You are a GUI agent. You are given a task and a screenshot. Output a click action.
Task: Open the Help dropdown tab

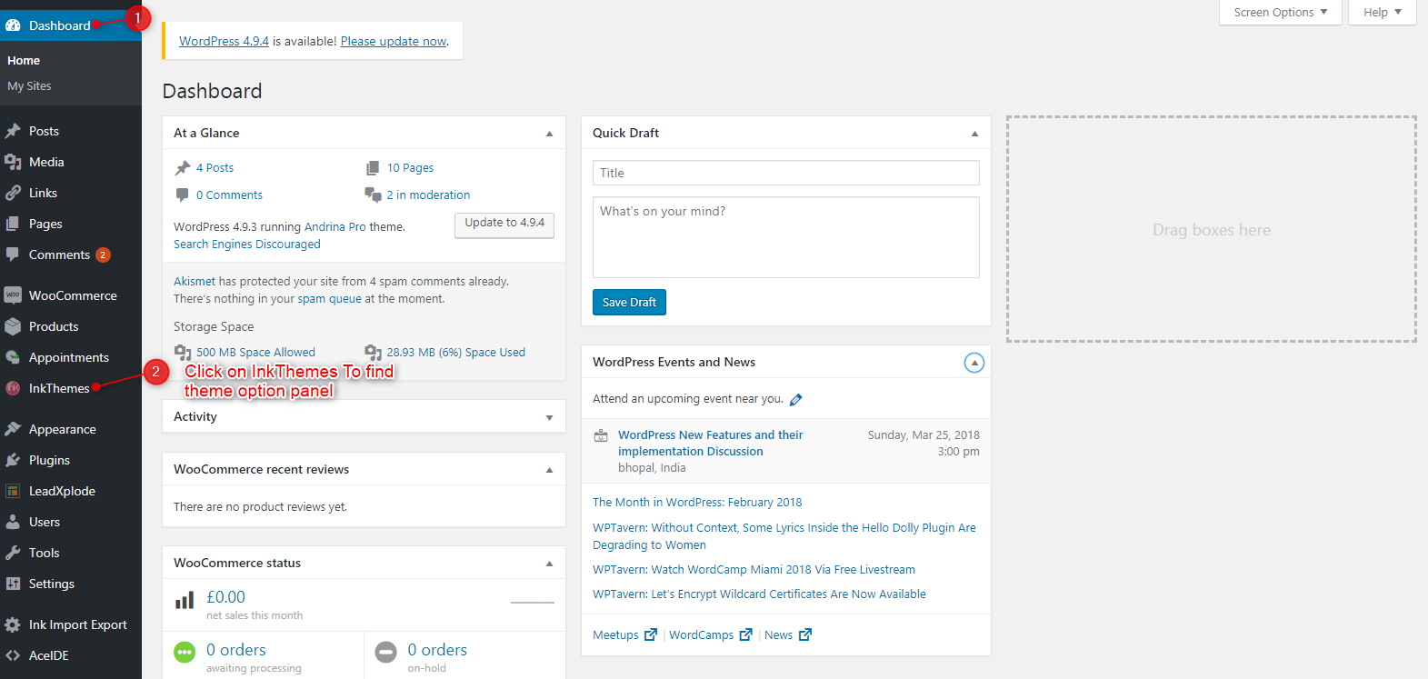click(1382, 12)
